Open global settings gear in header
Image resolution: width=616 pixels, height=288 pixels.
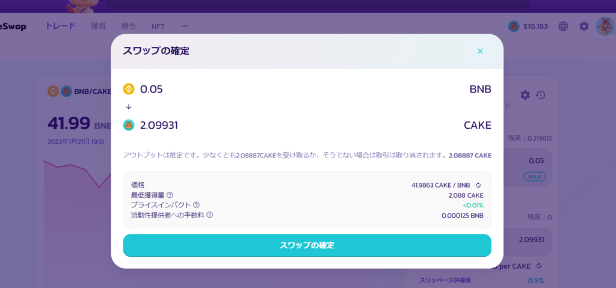(584, 26)
